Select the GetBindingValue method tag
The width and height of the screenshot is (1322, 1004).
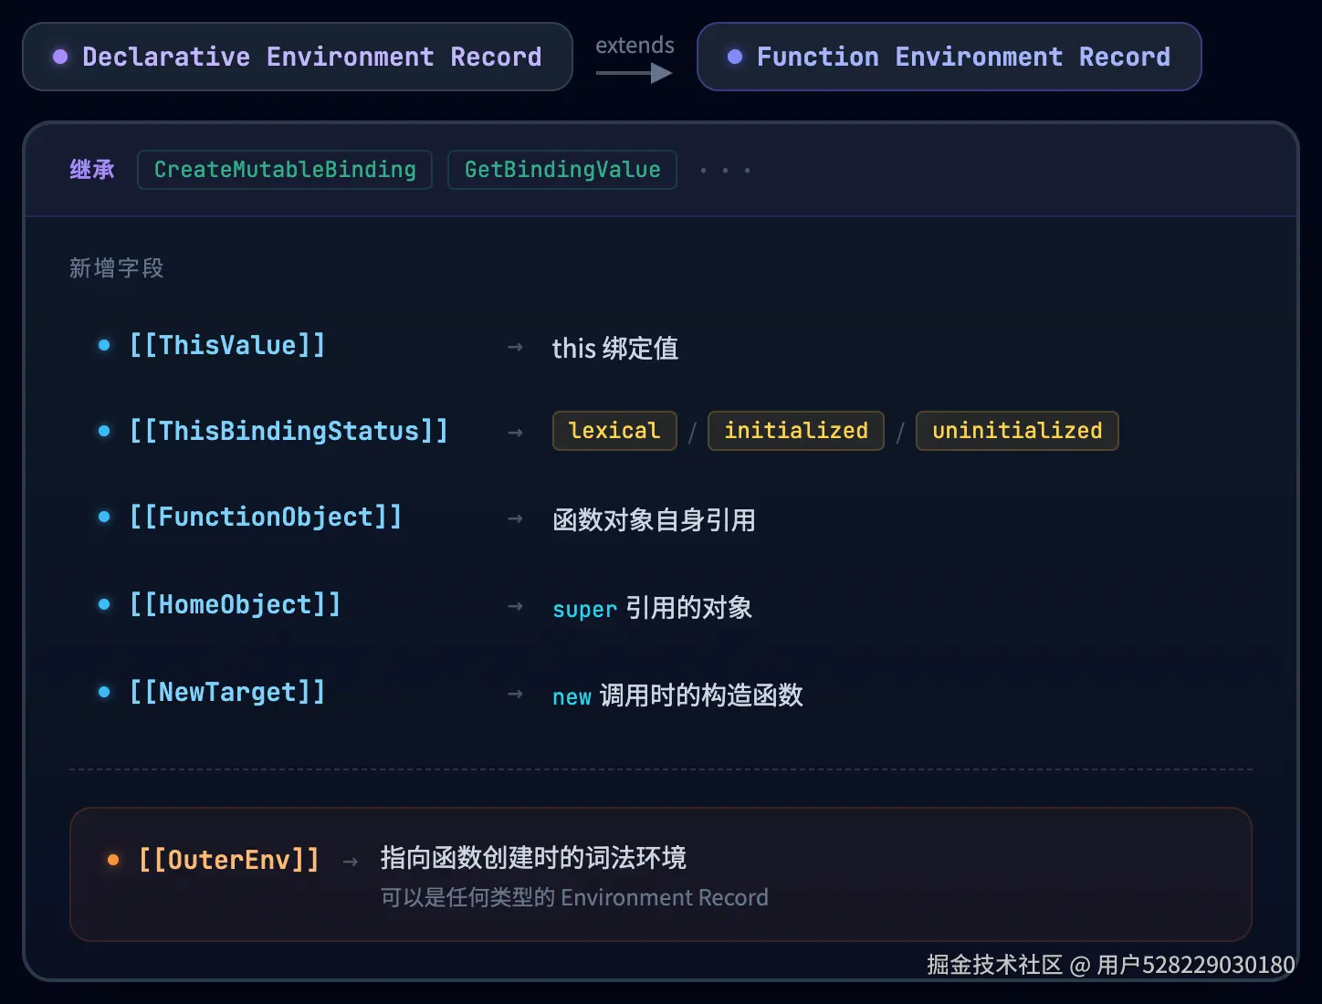point(562,170)
